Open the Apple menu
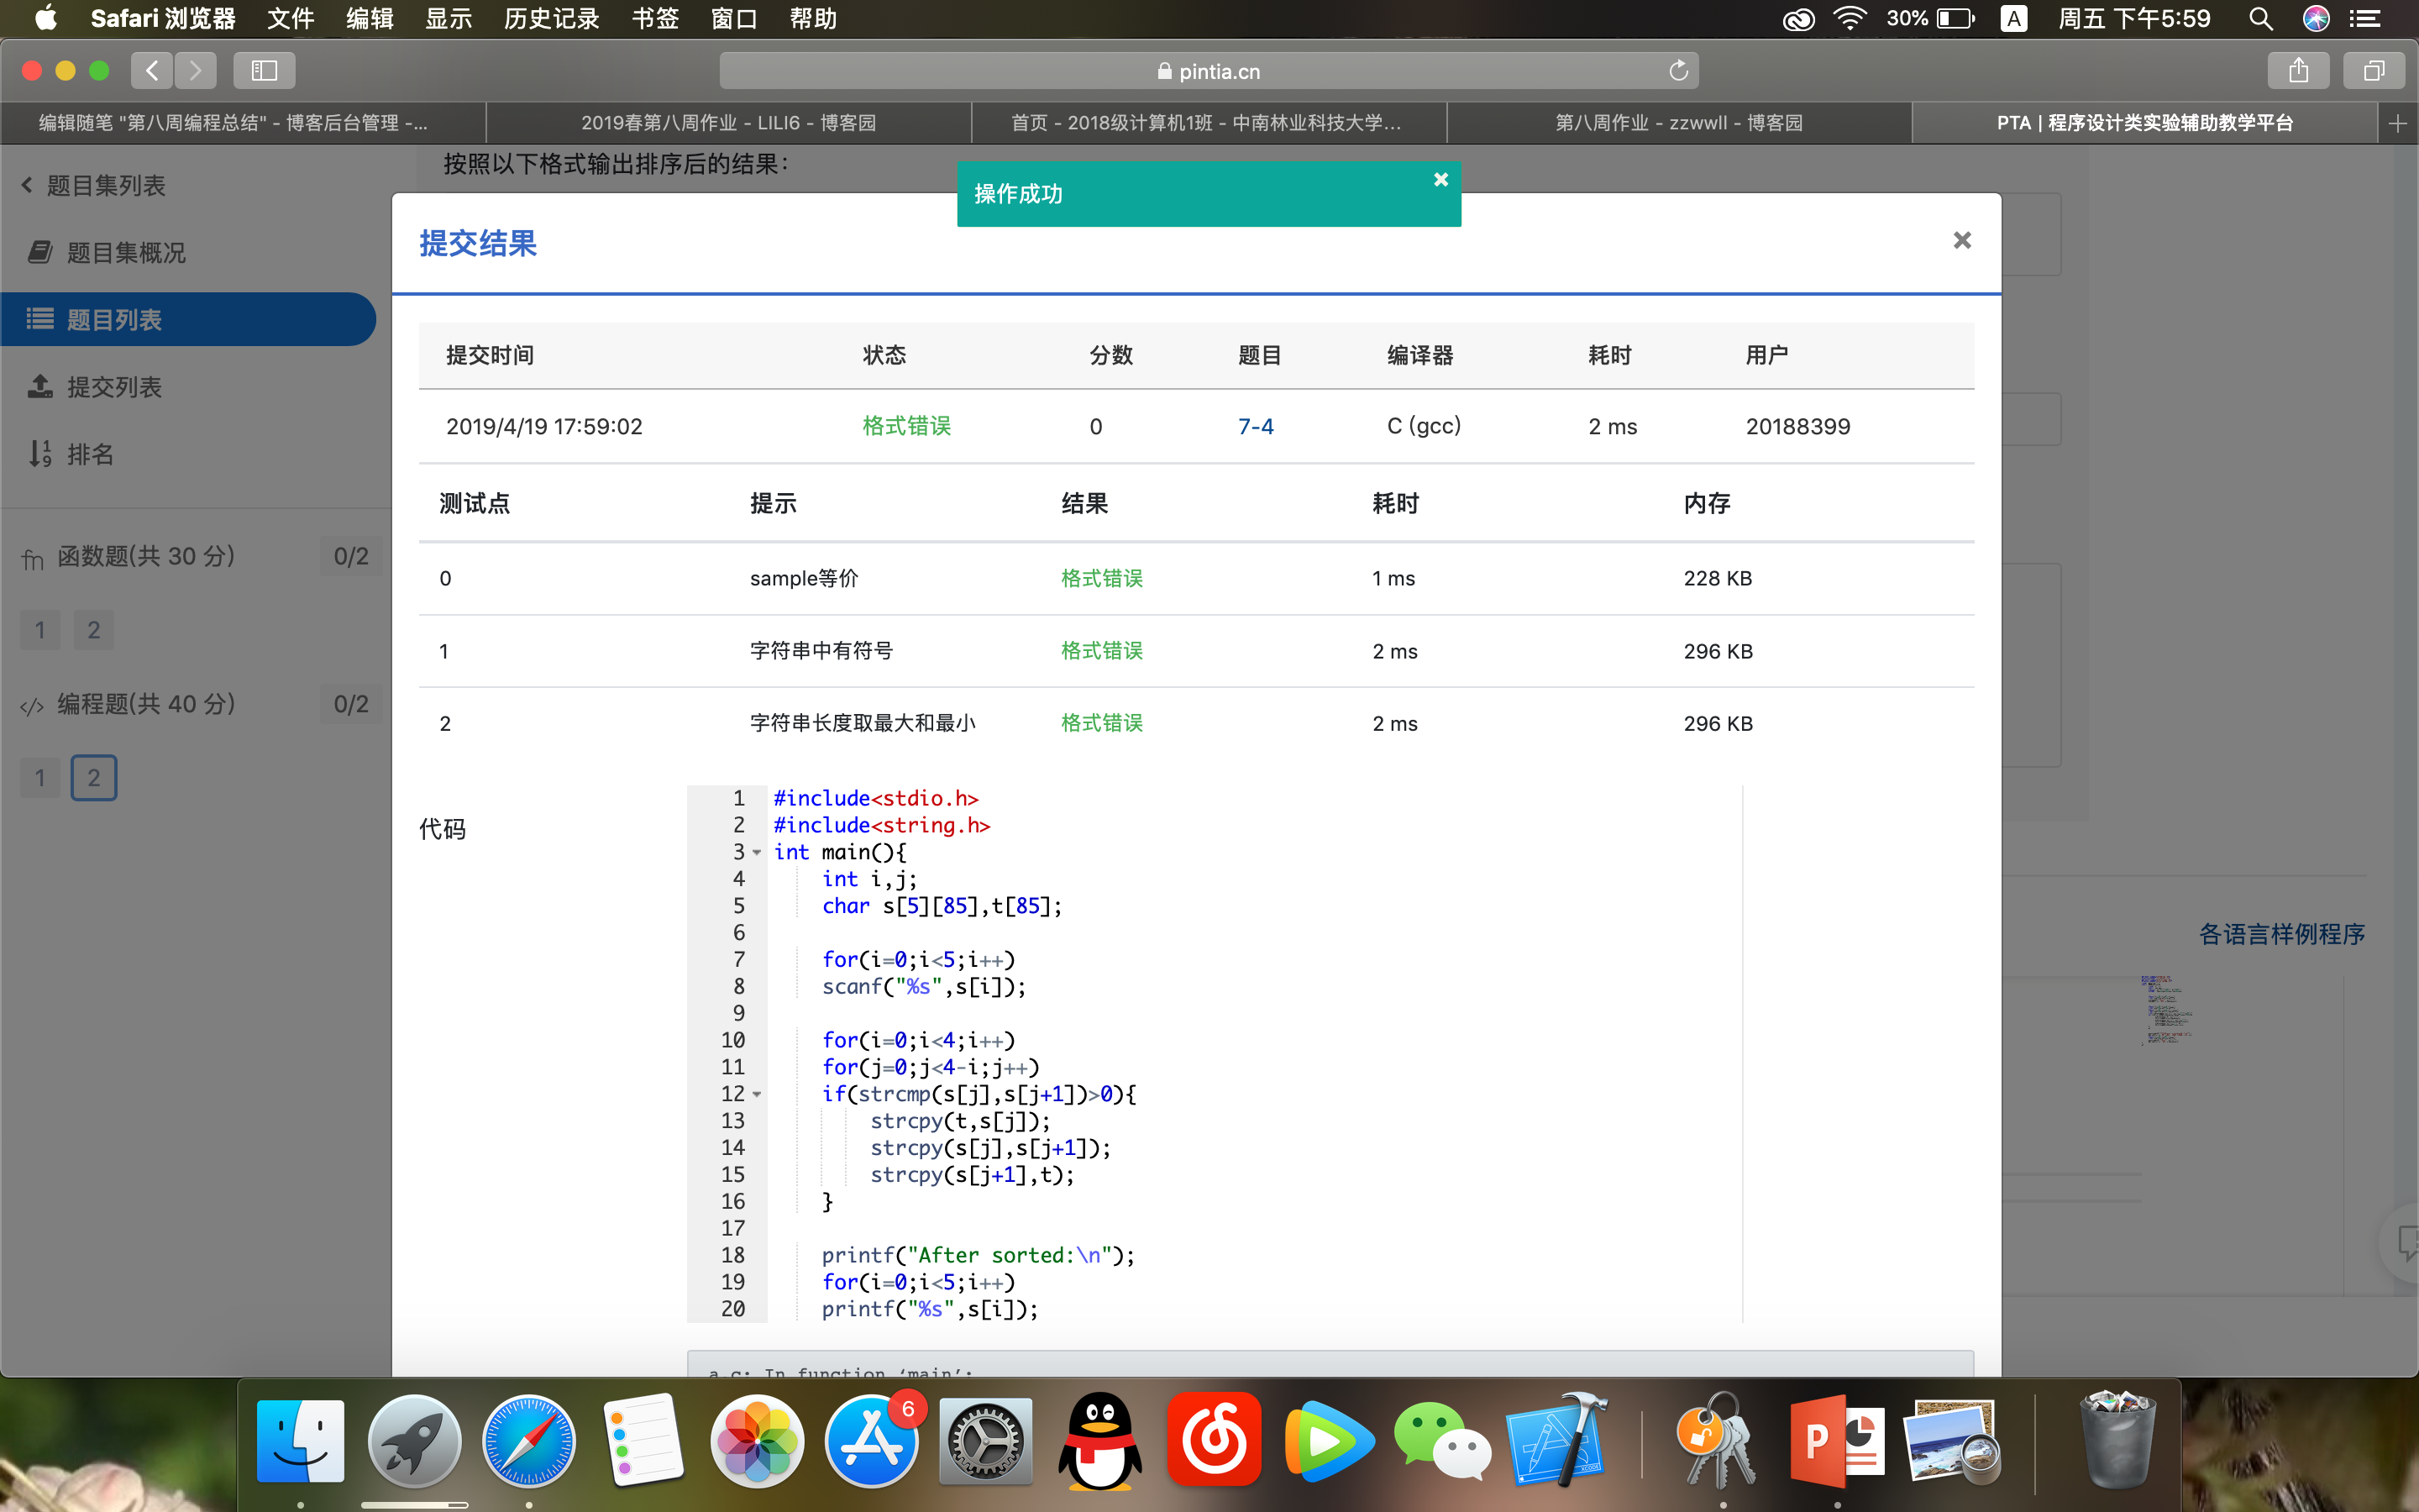The height and width of the screenshot is (1512, 2419). click(x=46, y=18)
